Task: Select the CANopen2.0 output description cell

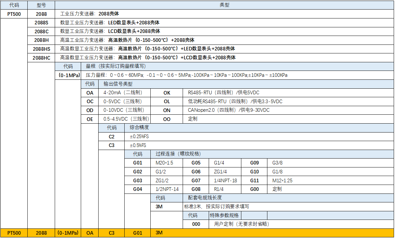Action: [228, 110]
